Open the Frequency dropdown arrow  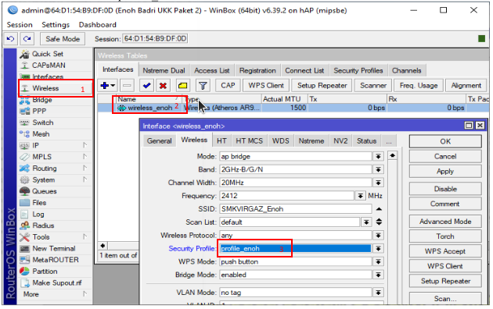[360, 196]
